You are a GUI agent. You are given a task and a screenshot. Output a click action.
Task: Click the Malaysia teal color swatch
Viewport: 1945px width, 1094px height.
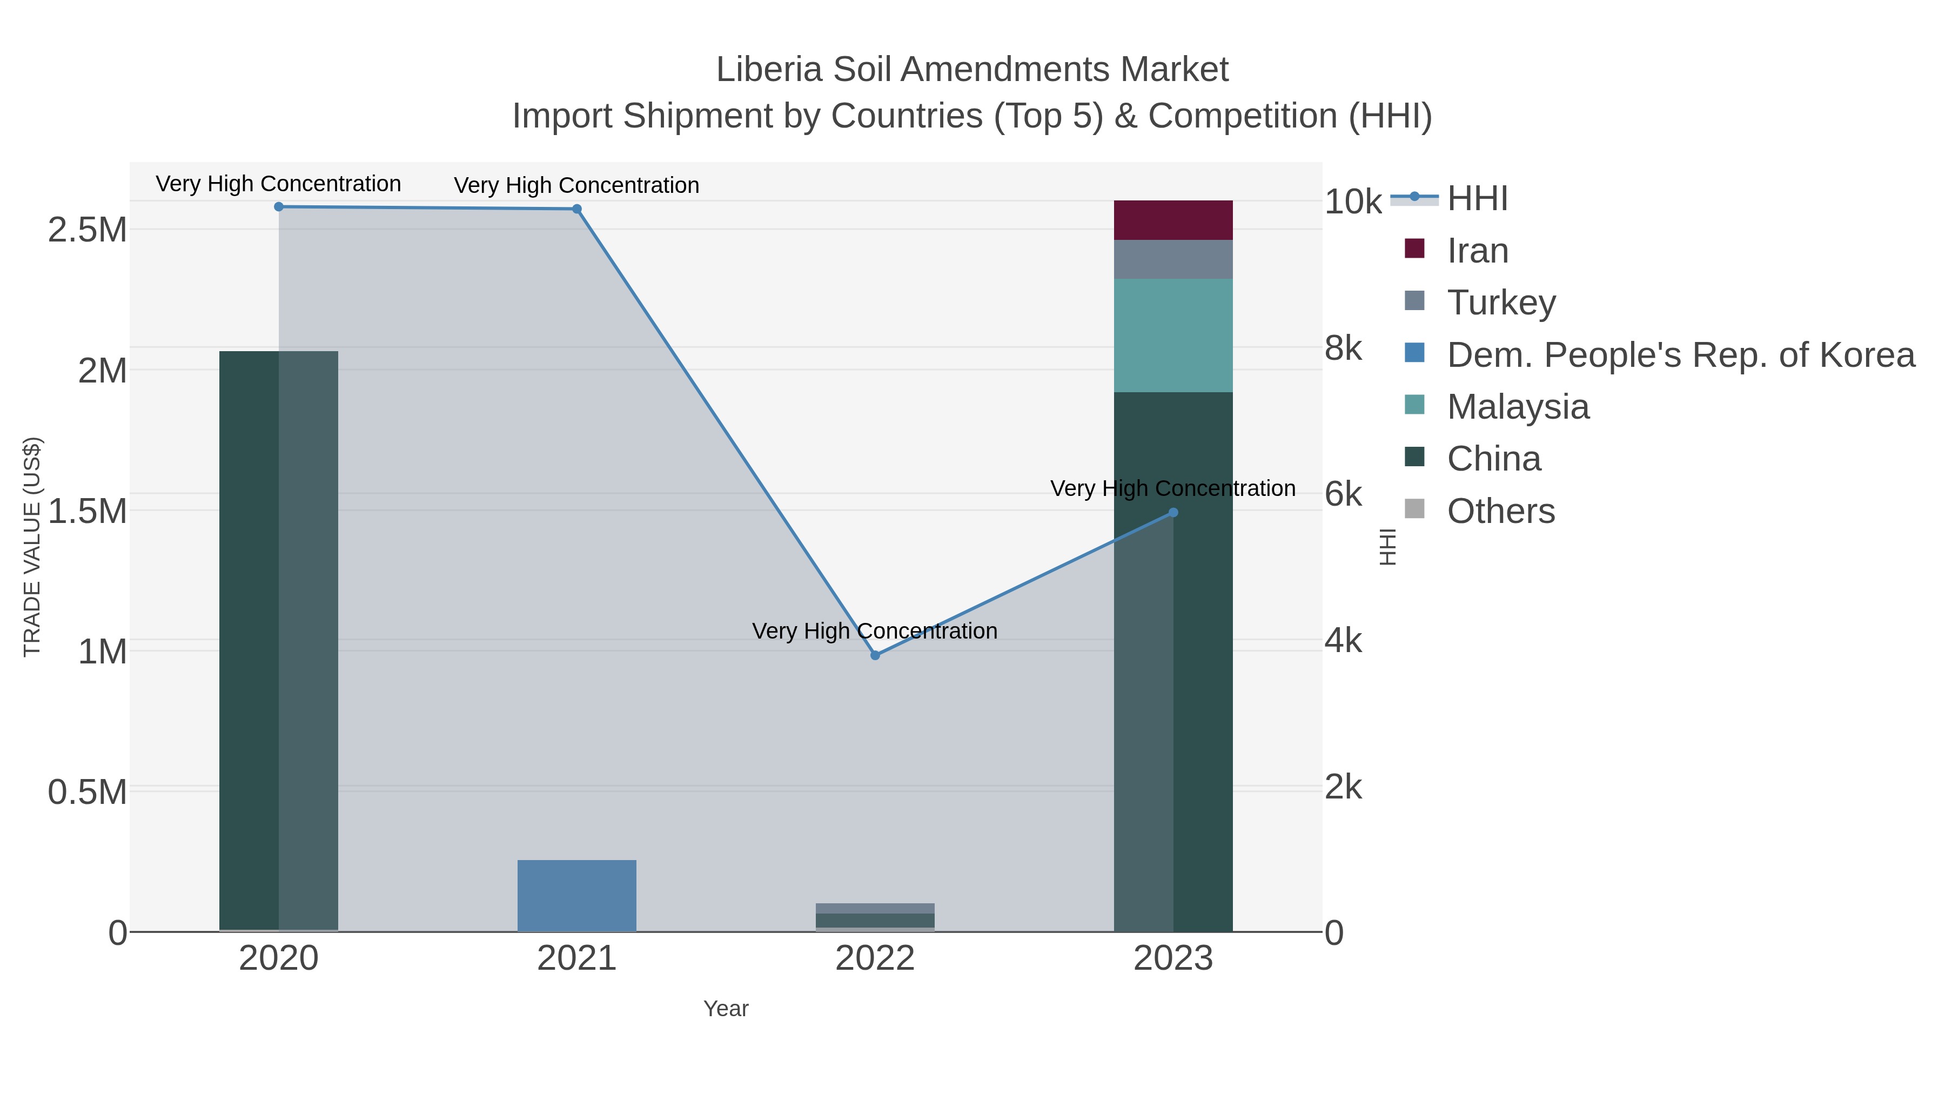1414,405
